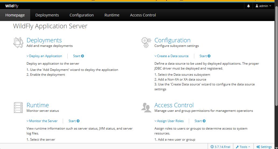The height and width of the screenshot is (149, 278).
Task: Go to the Configuration tab
Action: pos(82,15)
